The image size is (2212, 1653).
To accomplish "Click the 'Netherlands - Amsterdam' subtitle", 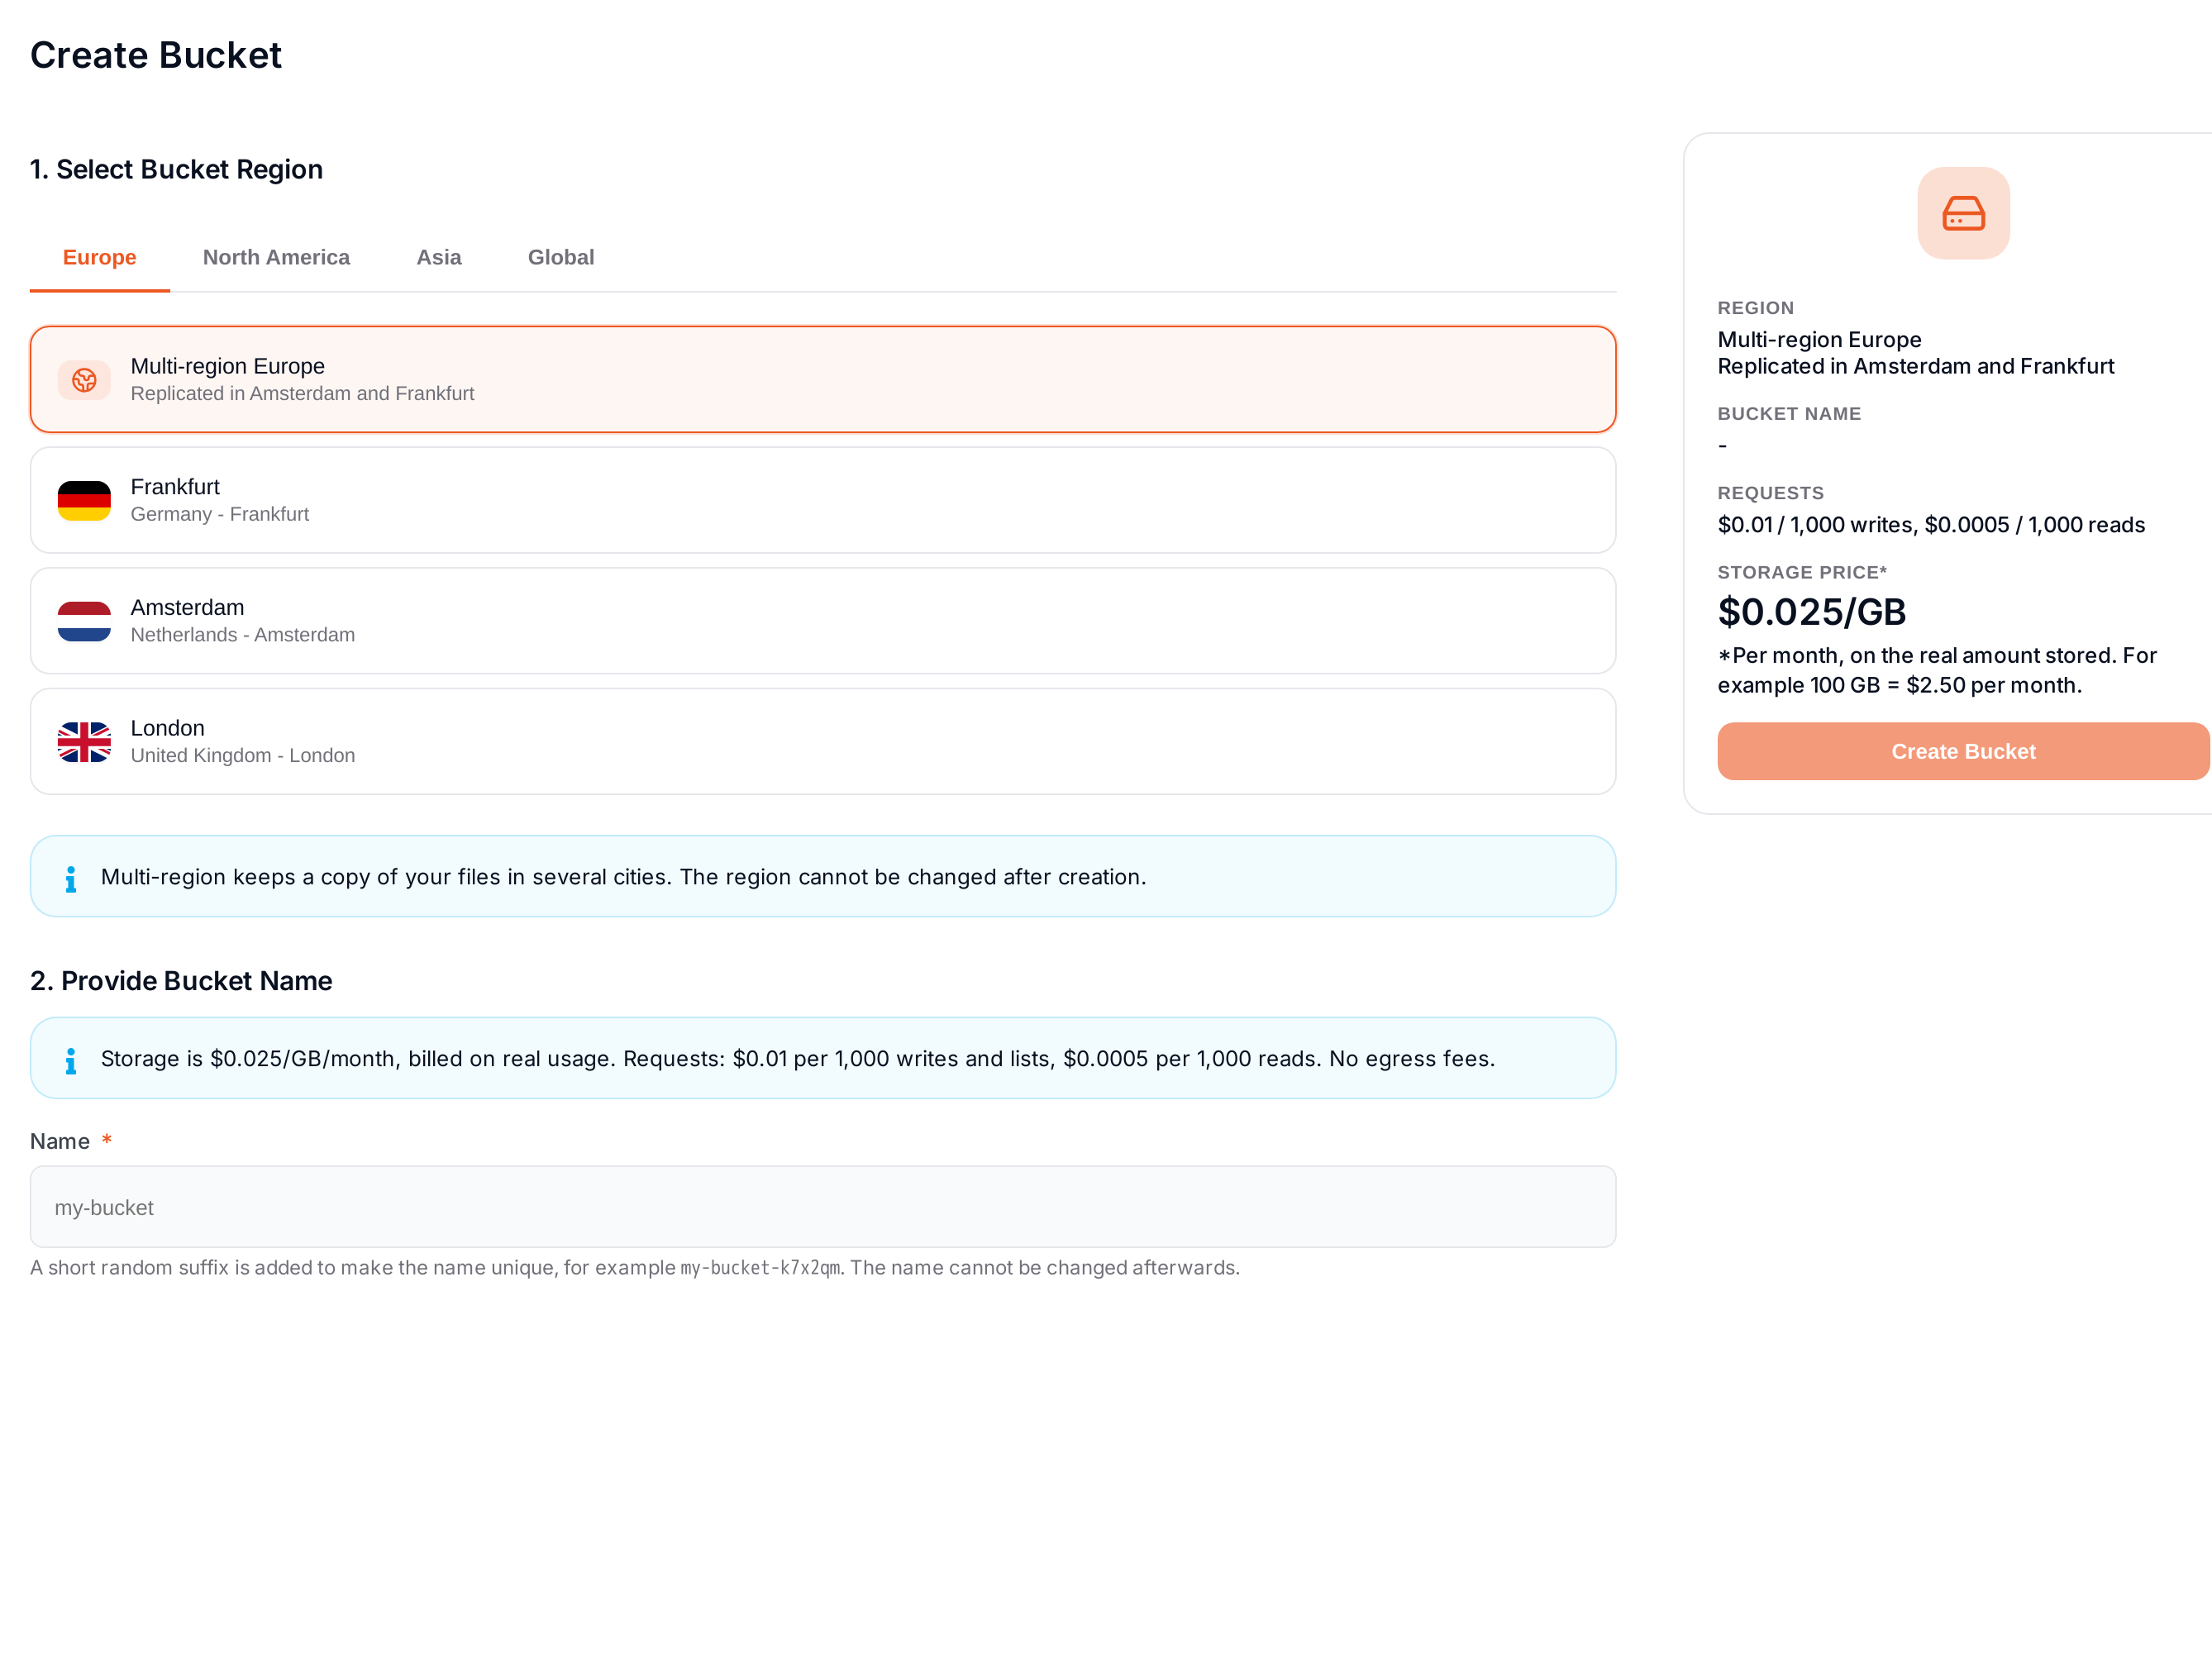I will pyautogui.click(x=243, y=635).
